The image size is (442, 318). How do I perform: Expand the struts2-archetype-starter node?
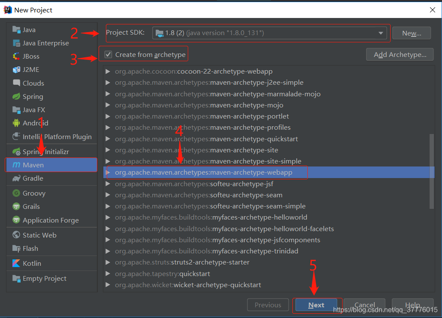(108, 262)
